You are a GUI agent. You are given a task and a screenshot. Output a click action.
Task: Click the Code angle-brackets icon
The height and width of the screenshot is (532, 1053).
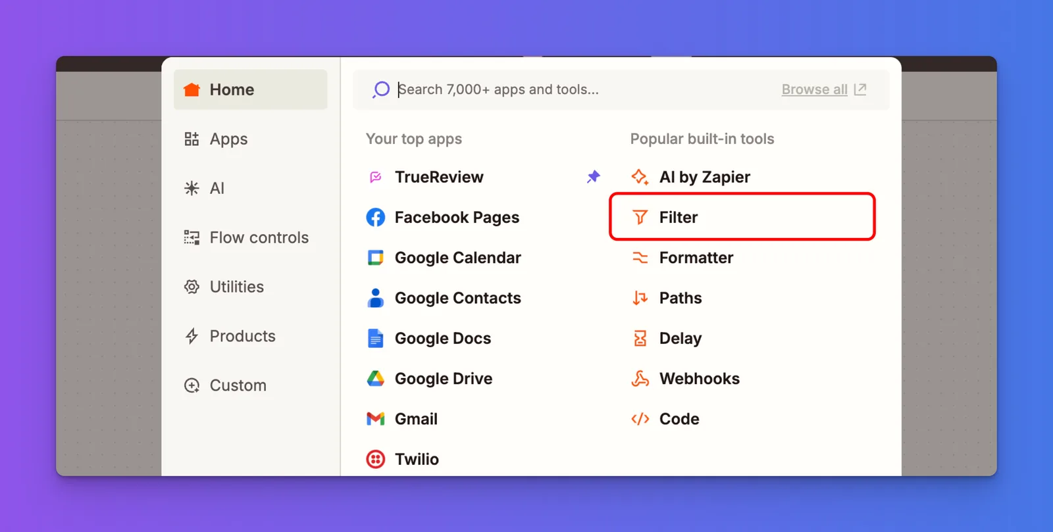(x=640, y=419)
